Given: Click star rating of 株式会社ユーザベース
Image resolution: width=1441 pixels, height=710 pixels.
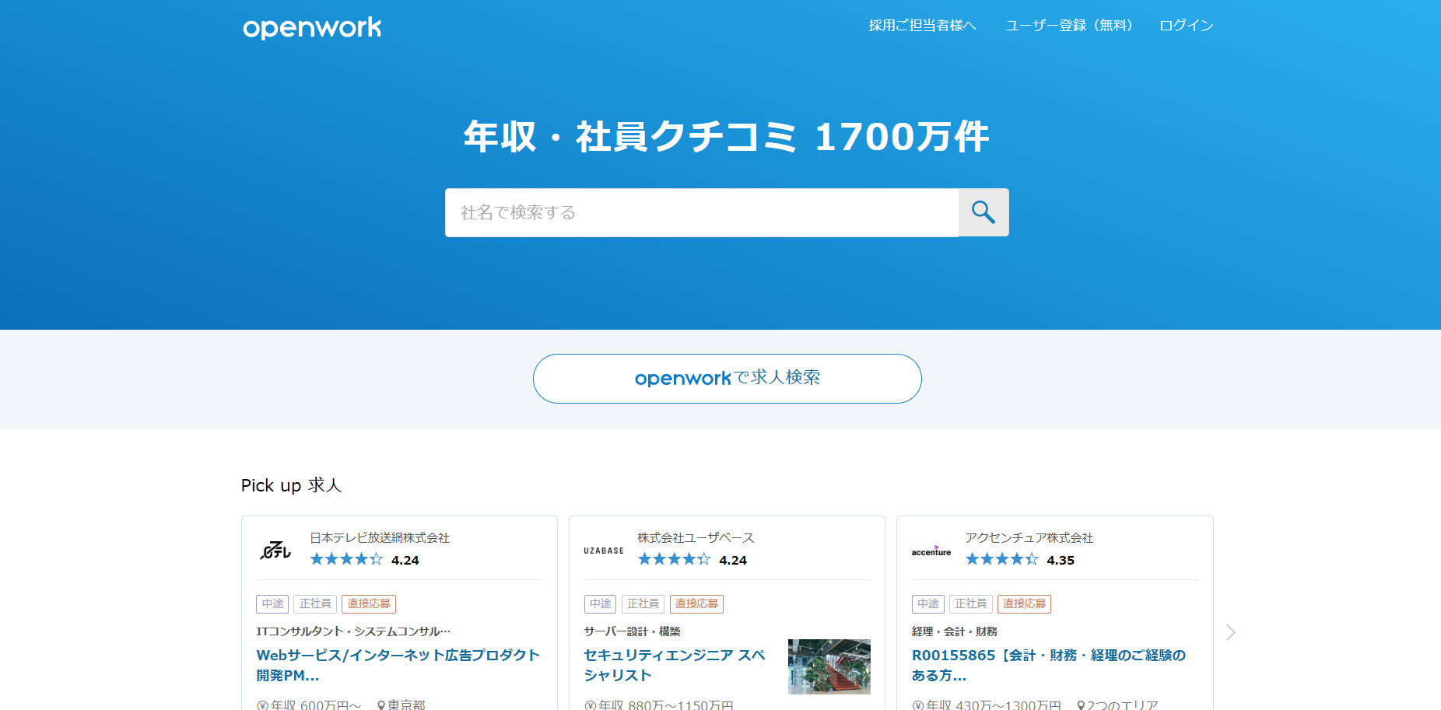Looking at the screenshot, I should click(x=674, y=559).
